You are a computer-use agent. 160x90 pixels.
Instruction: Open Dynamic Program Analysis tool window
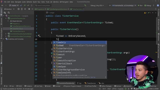(72, 86)
